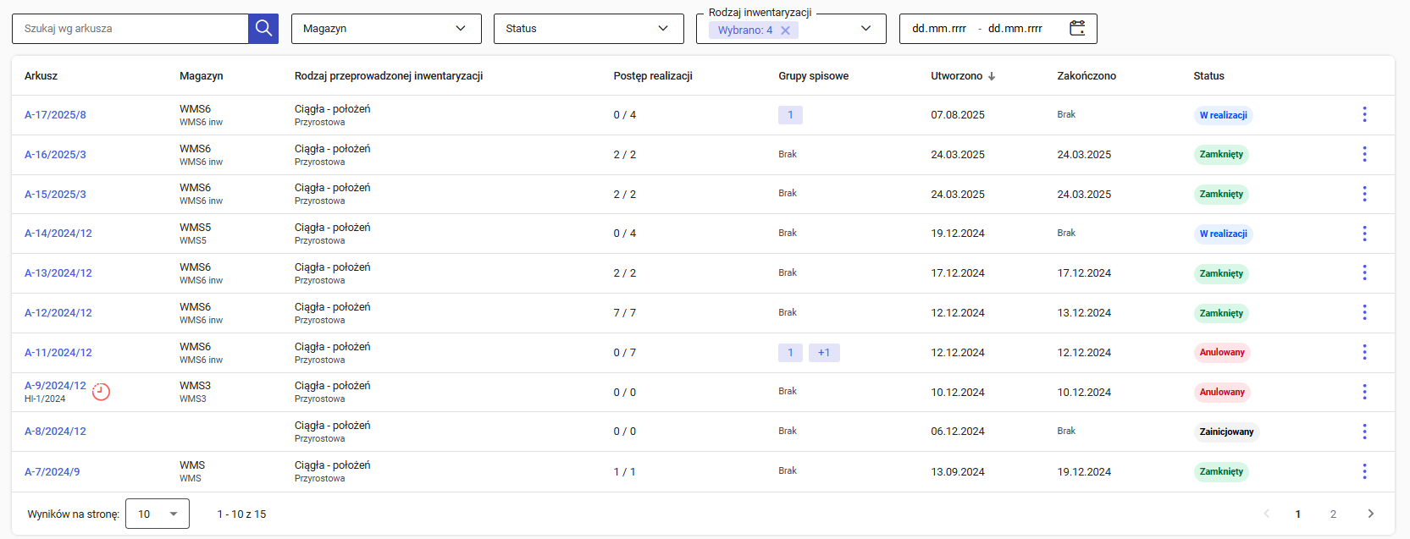Open row actions menu for A-14/2024/12
1410x539 pixels.
click(1364, 234)
